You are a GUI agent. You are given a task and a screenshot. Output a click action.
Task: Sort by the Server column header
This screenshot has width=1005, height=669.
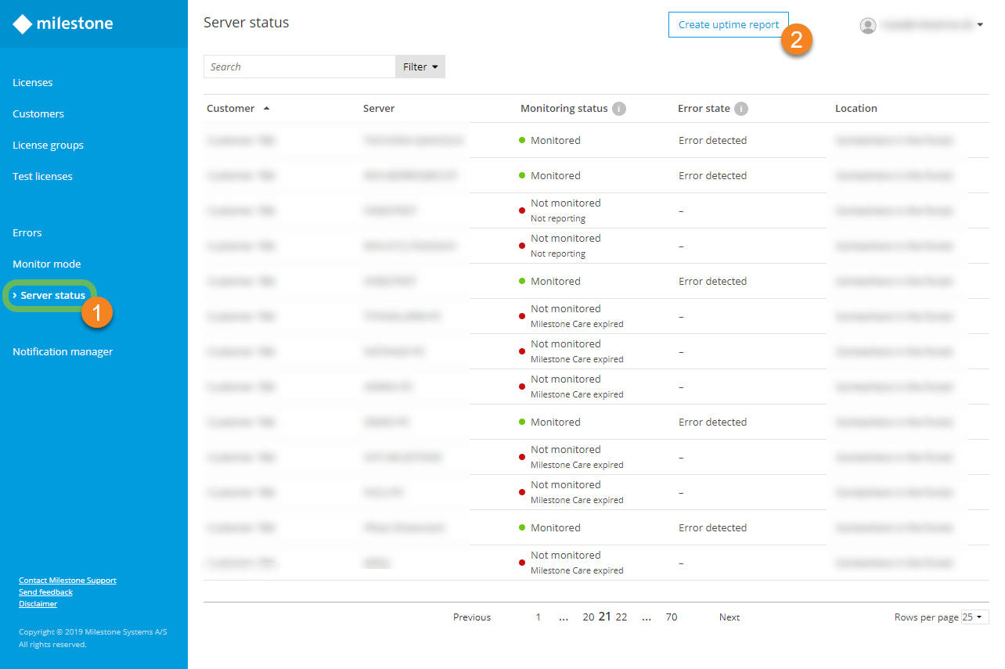pyautogui.click(x=379, y=109)
